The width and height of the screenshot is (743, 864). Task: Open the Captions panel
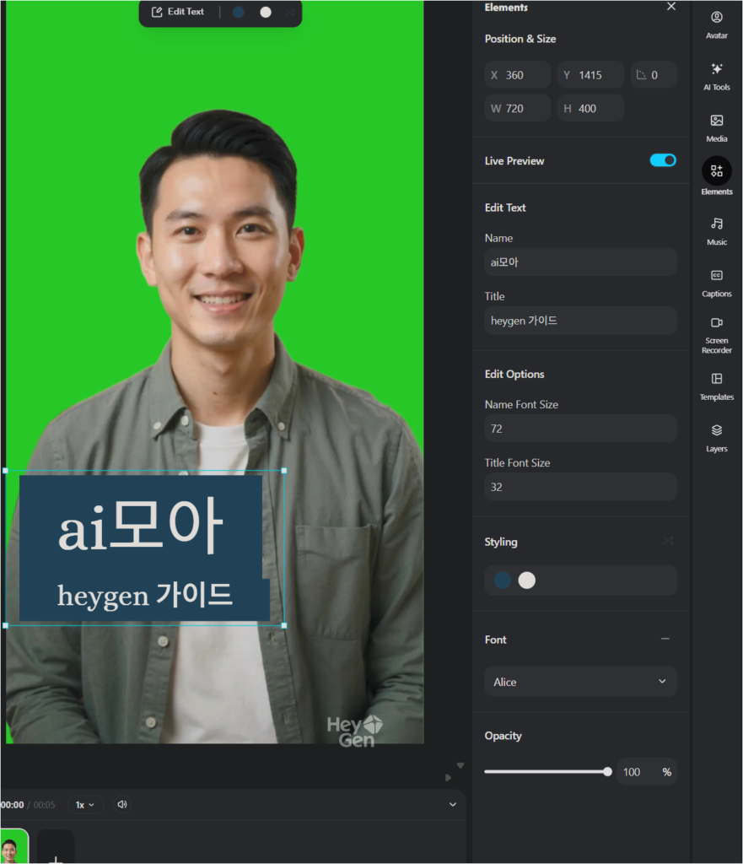tap(715, 281)
